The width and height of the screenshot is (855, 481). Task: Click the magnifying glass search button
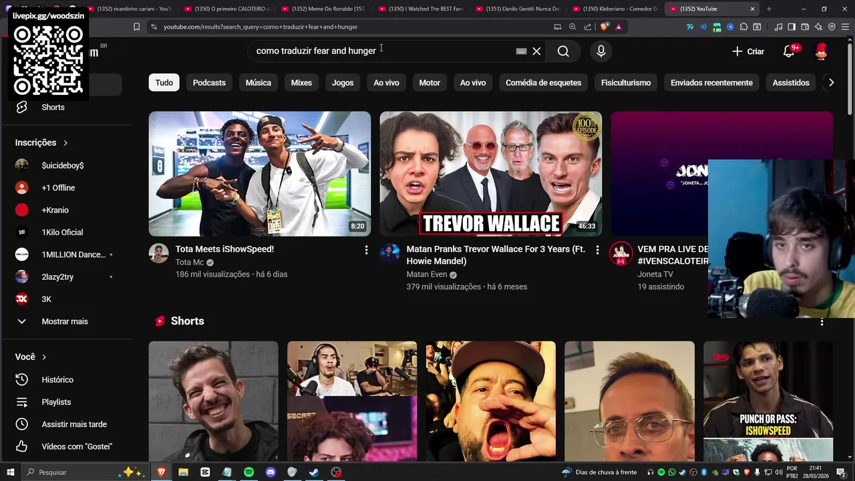point(563,51)
